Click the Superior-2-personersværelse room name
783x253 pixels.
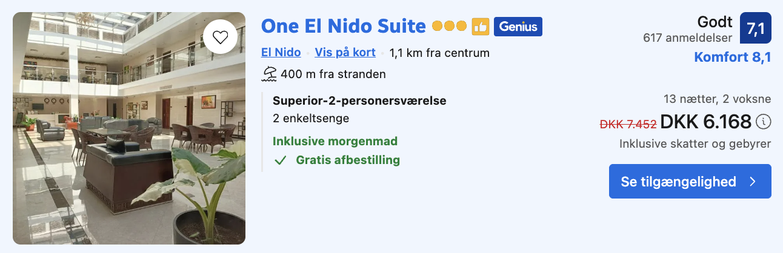pyautogui.click(x=359, y=100)
